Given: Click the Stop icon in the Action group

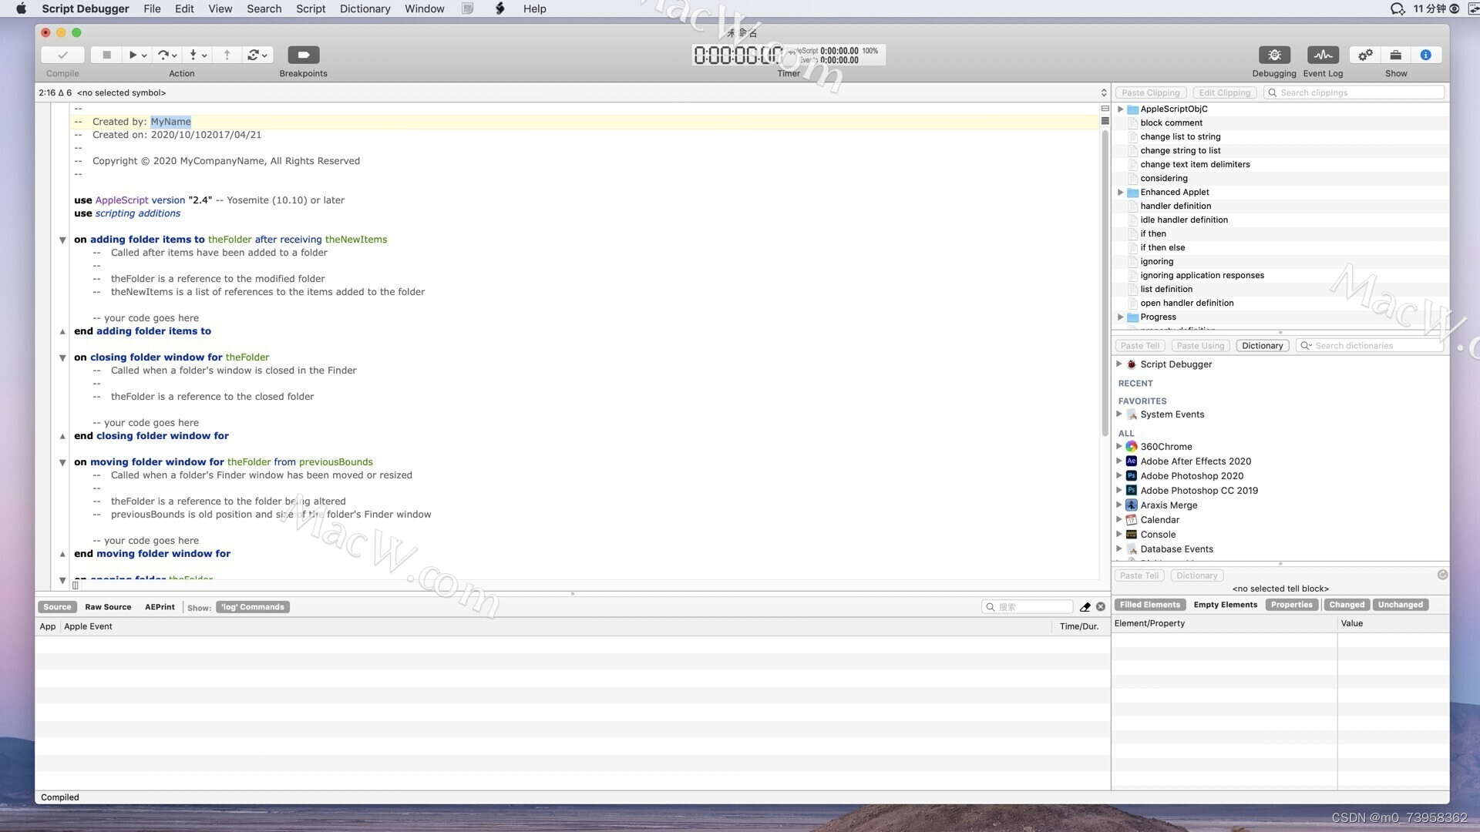Looking at the screenshot, I should point(106,55).
